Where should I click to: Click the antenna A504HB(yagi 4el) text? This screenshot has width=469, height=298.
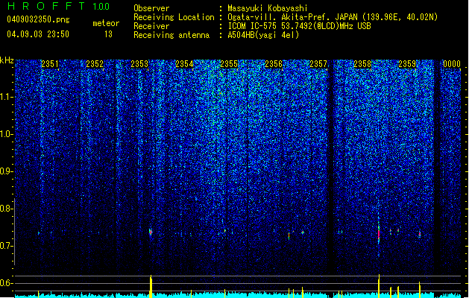[263, 35]
